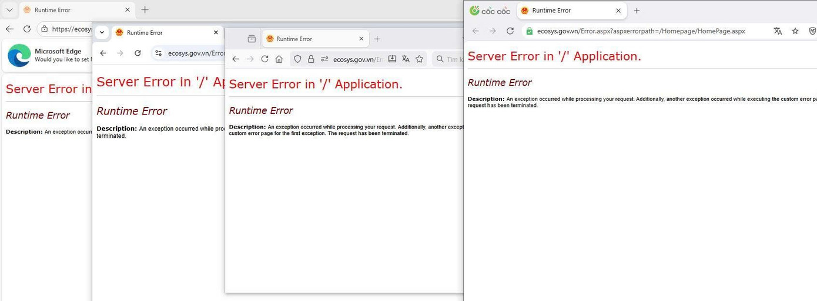Viewport: 817px width, 301px height.
Task: Click the green padlock in Cốc Cốc address bar
Action: tap(530, 31)
